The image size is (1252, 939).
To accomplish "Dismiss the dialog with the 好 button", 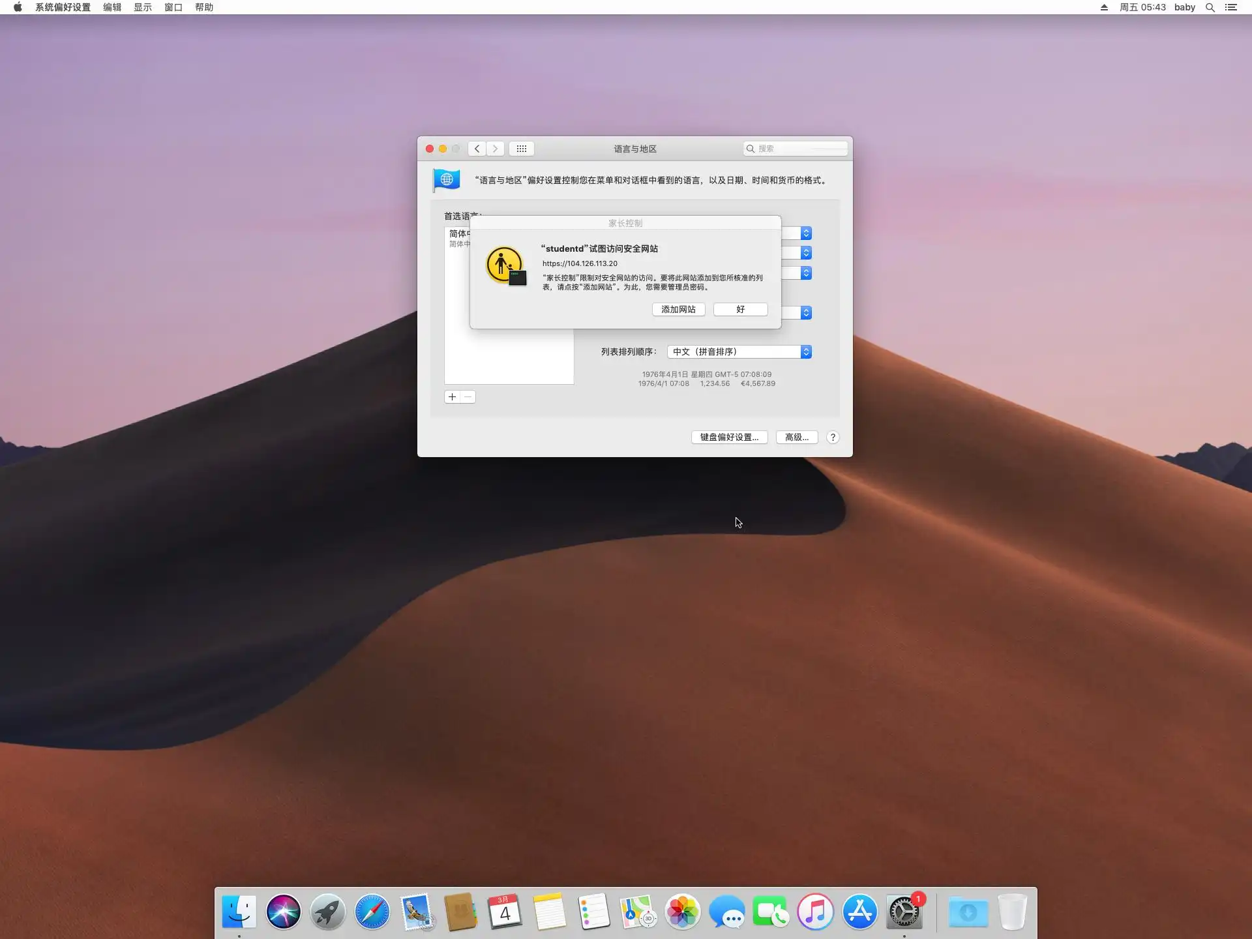I will [x=740, y=310].
